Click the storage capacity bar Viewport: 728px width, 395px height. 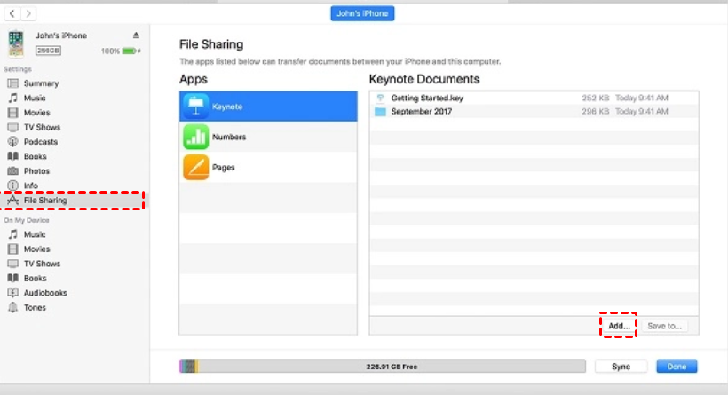(x=382, y=366)
